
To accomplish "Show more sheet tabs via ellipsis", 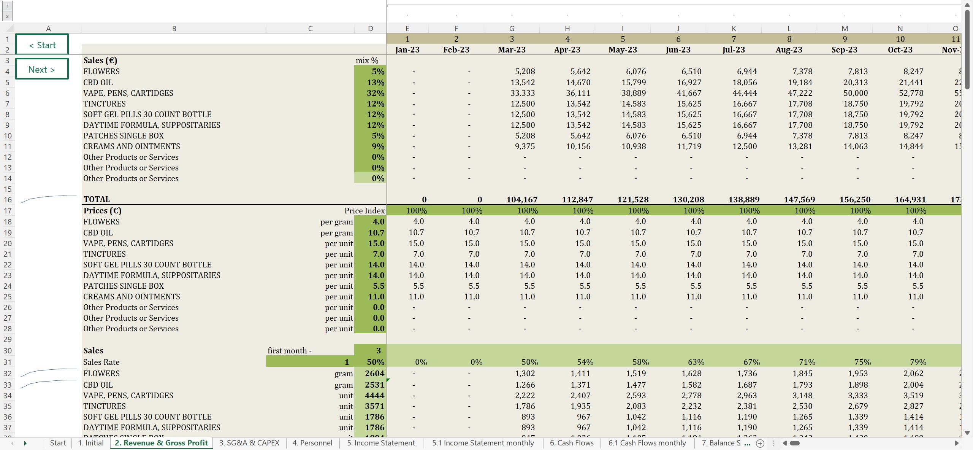I will click(x=747, y=443).
